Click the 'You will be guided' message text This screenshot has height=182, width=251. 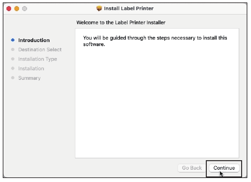(155, 41)
